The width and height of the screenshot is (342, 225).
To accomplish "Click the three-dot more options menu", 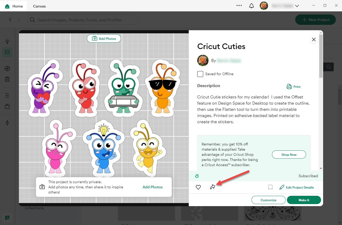I will pyautogui.click(x=239, y=6).
